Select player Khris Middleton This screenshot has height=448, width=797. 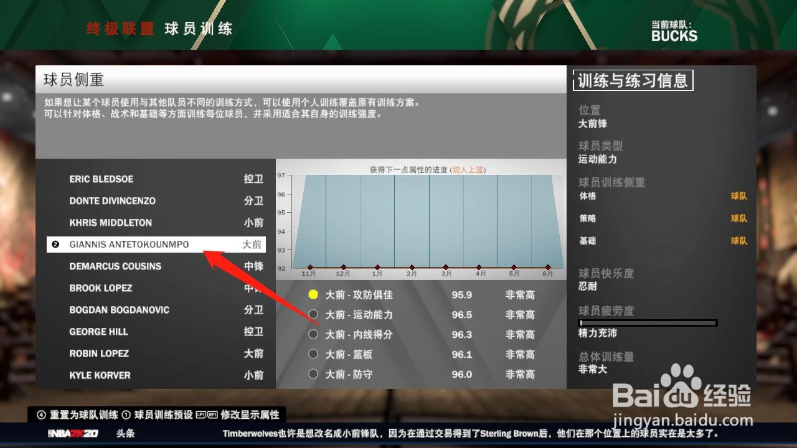click(x=156, y=223)
